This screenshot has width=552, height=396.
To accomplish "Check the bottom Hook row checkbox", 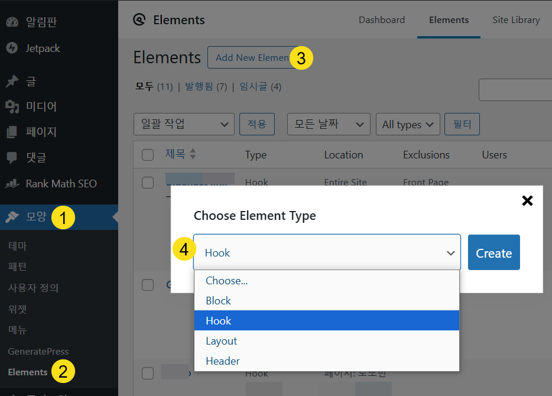I will pyautogui.click(x=148, y=373).
